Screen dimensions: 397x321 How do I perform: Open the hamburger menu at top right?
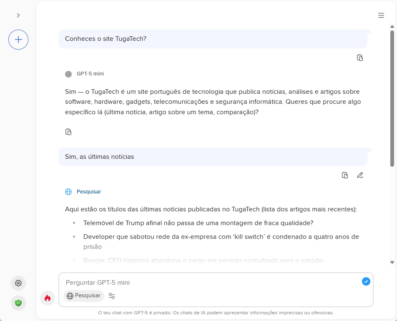tap(381, 15)
